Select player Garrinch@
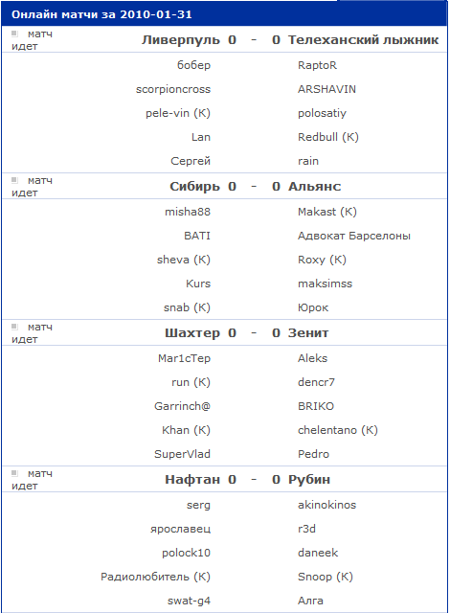Viewport: 450px width, 613px height. (x=182, y=406)
